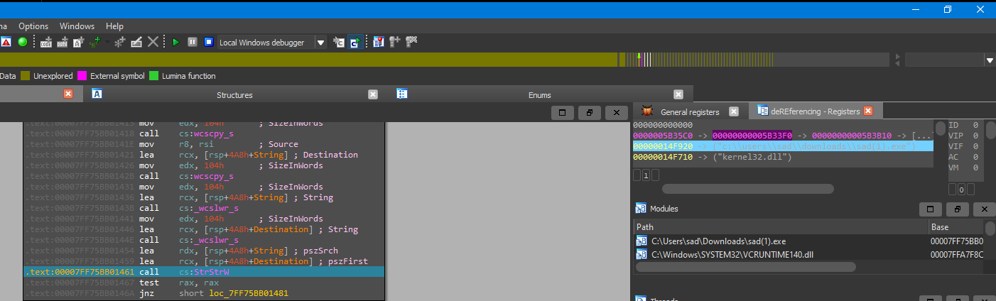
Task: Click the convert to code toolbar icon
Action: click(47, 43)
